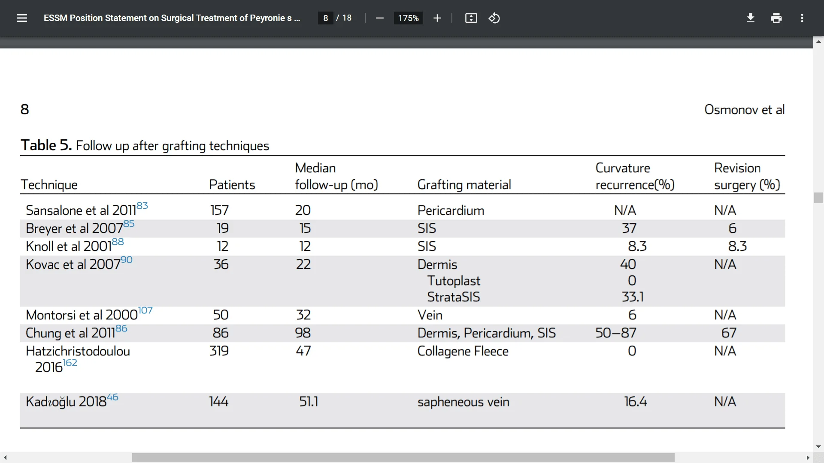The image size is (824, 463).
Task: Click the sapheneous vein cell
Action: 463,402
